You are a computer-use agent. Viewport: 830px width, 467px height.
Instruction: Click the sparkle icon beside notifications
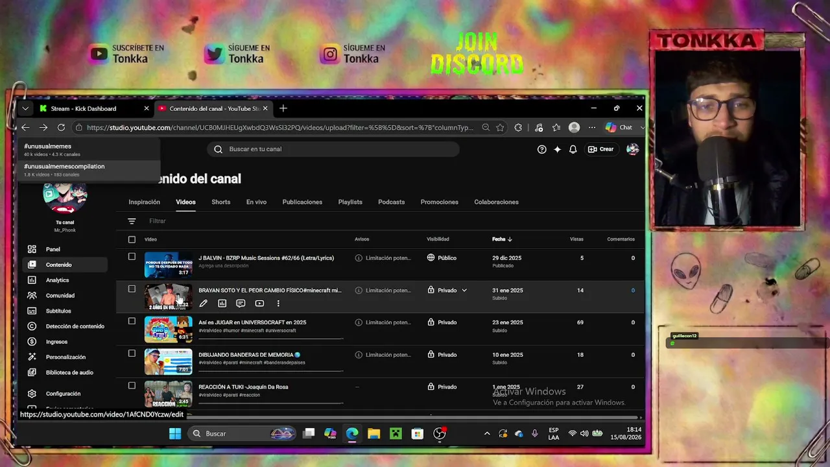(x=558, y=149)
